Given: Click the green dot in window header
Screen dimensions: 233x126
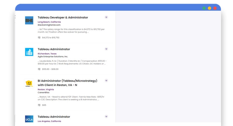Looking at the screenshot, I should (x=204, y=8).
